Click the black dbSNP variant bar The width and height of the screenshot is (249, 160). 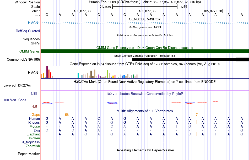click(x=184, y=60)
